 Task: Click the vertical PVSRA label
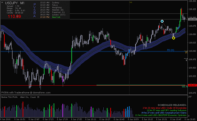coord(35,10)
